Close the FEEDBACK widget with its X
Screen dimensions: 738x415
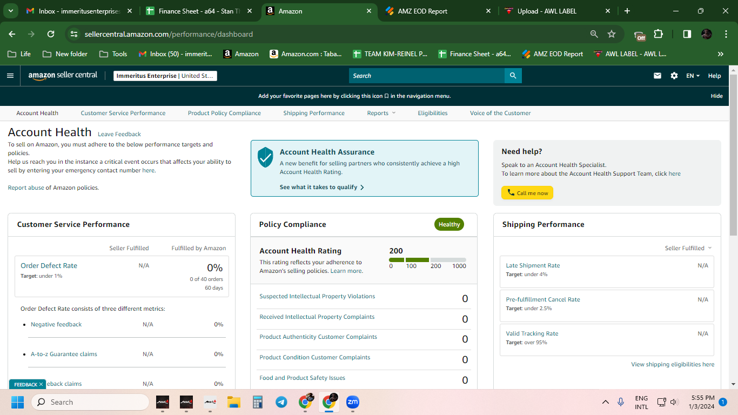[x=41, y=384]
